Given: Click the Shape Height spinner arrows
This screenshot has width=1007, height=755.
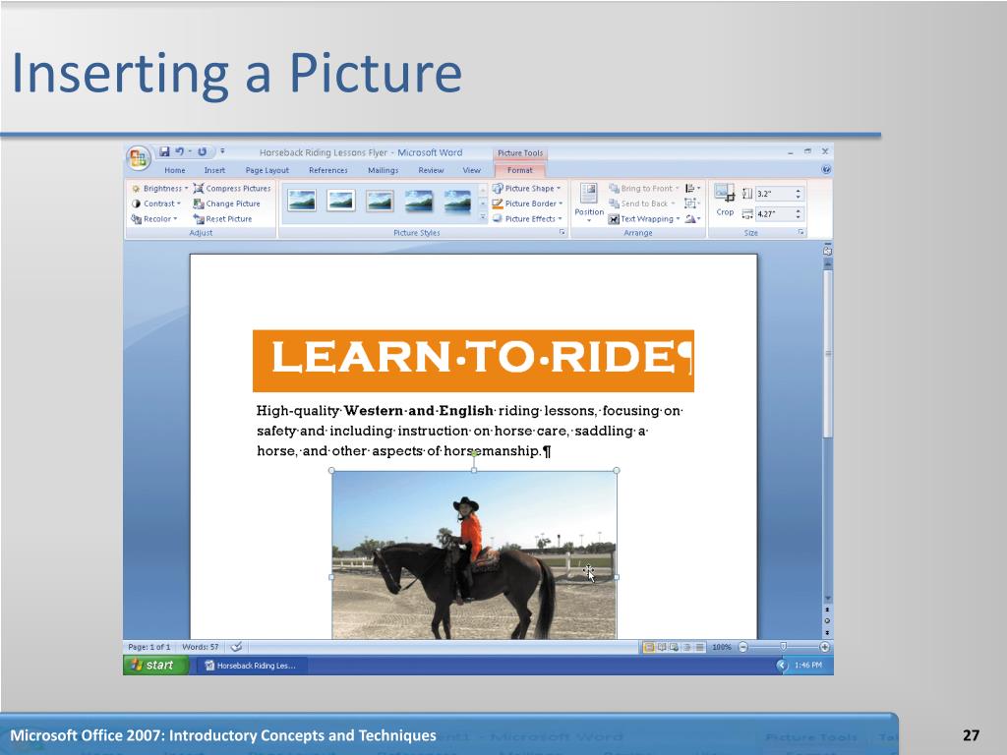Looking at the screenshot, I should click(x=799, y=194).
